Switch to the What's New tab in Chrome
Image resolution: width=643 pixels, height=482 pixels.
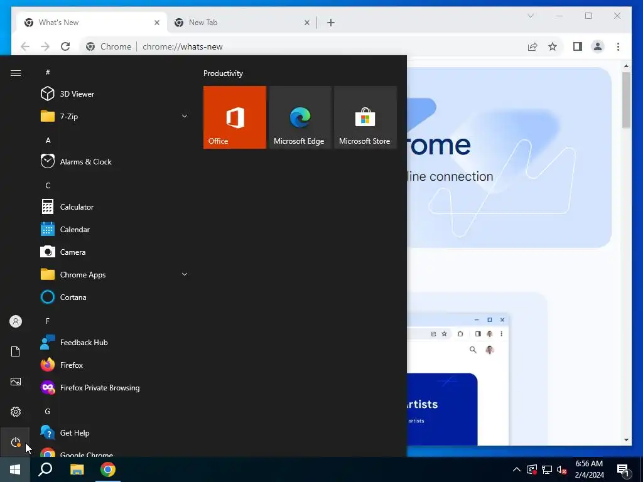click(91, 23)
